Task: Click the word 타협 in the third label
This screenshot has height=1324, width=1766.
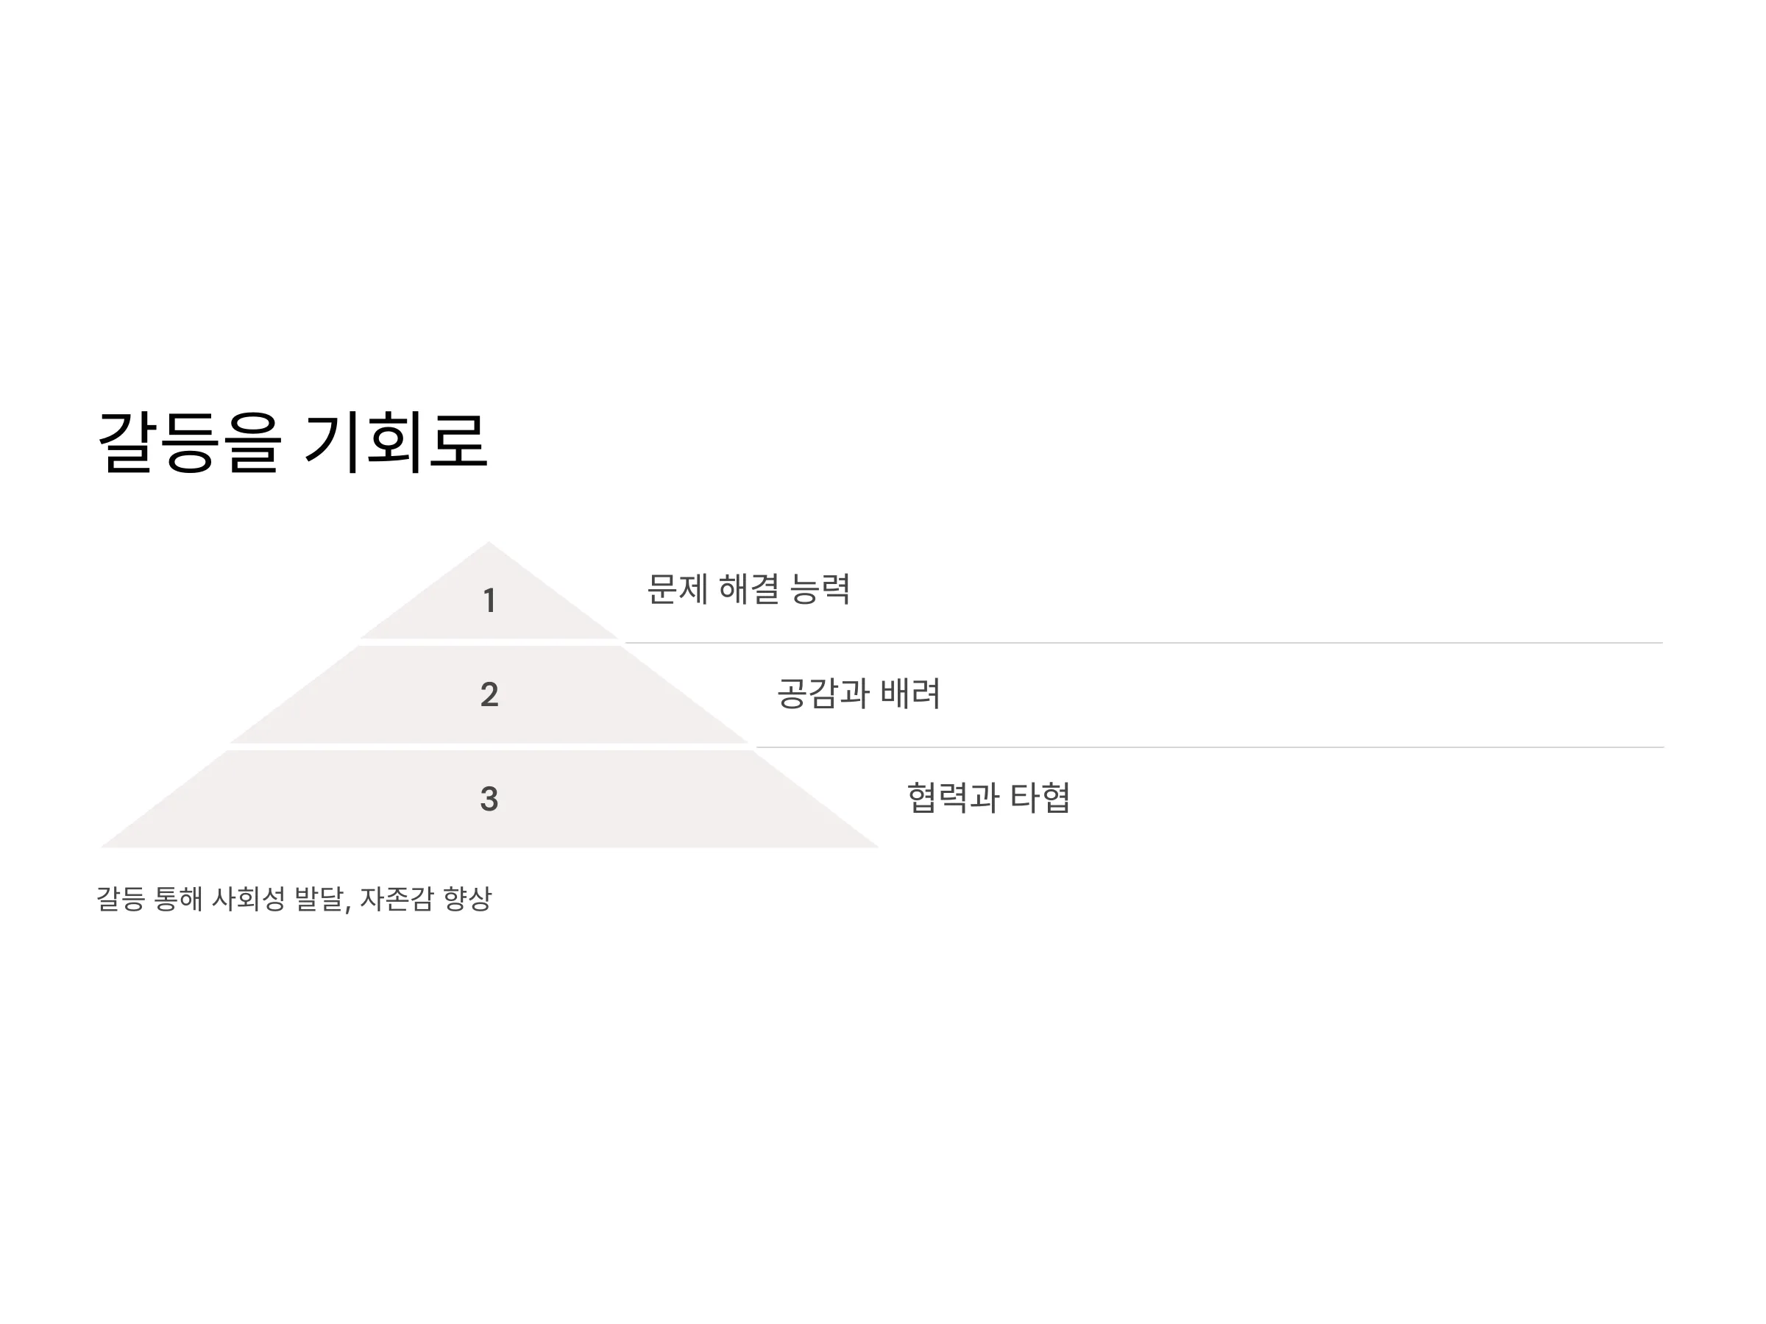Action: coord(1040,797)
